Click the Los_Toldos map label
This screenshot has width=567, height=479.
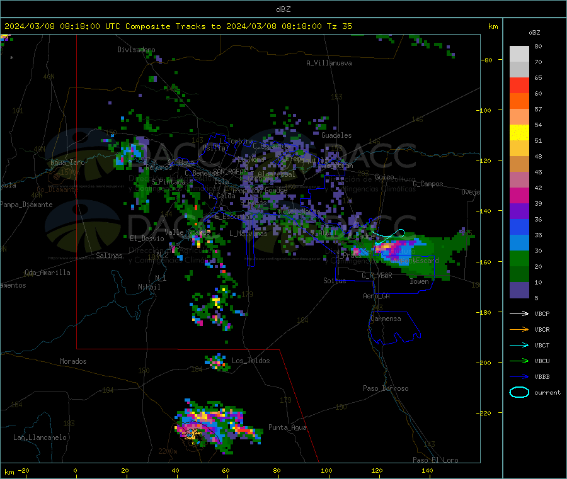(251, 361)
